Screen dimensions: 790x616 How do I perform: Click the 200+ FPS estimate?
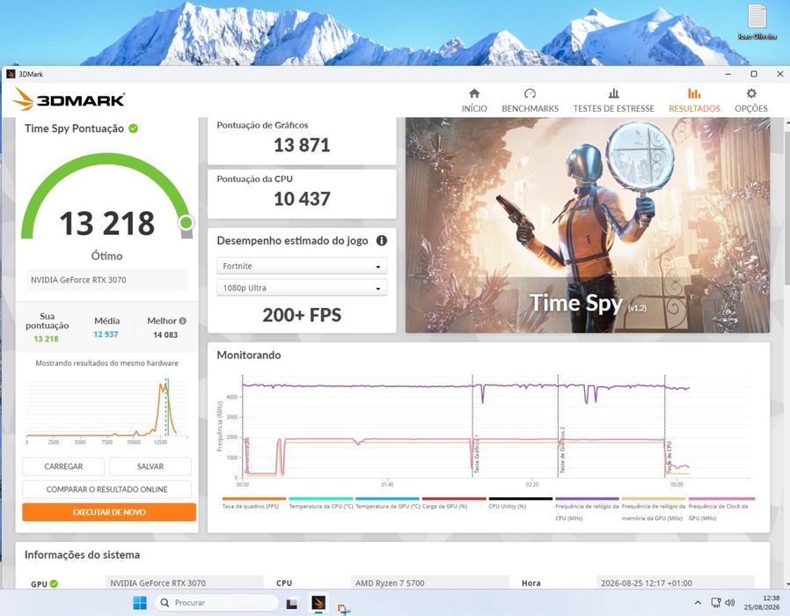(302, 315)
